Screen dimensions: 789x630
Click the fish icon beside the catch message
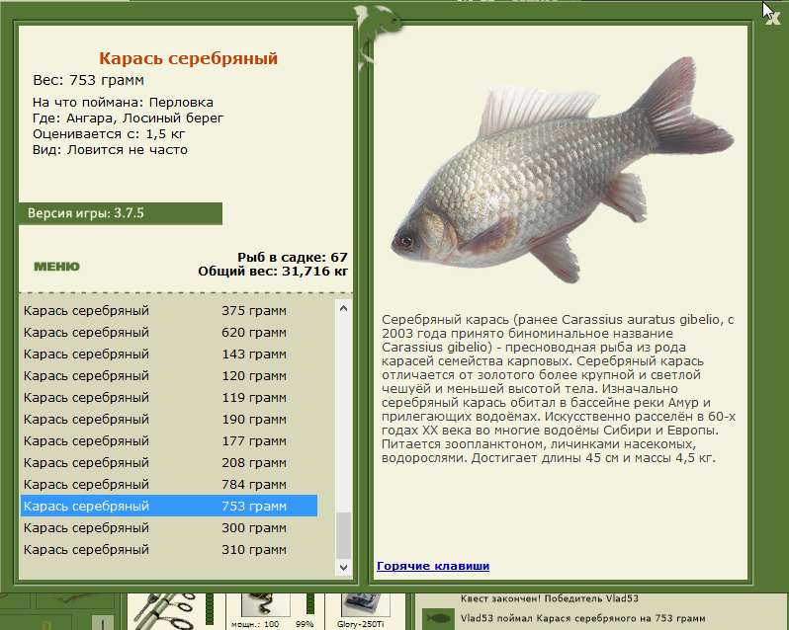pyautogui.click(x=438, y=618)
